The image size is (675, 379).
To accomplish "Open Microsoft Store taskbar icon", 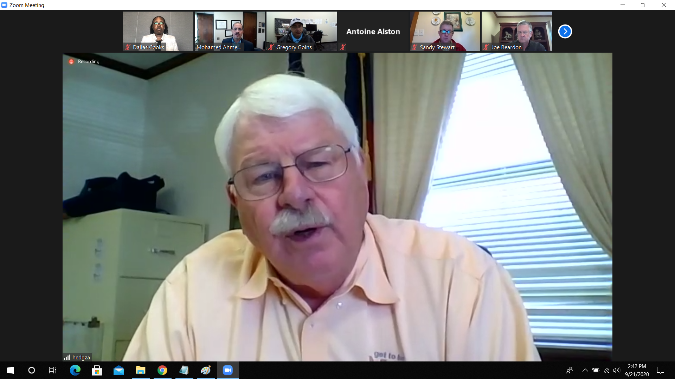I will click(97, 370).
